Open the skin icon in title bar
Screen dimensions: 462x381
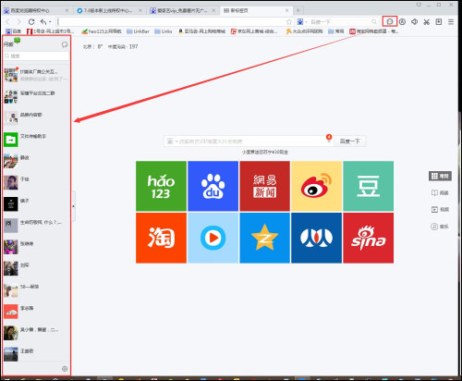tap(419, 5)
